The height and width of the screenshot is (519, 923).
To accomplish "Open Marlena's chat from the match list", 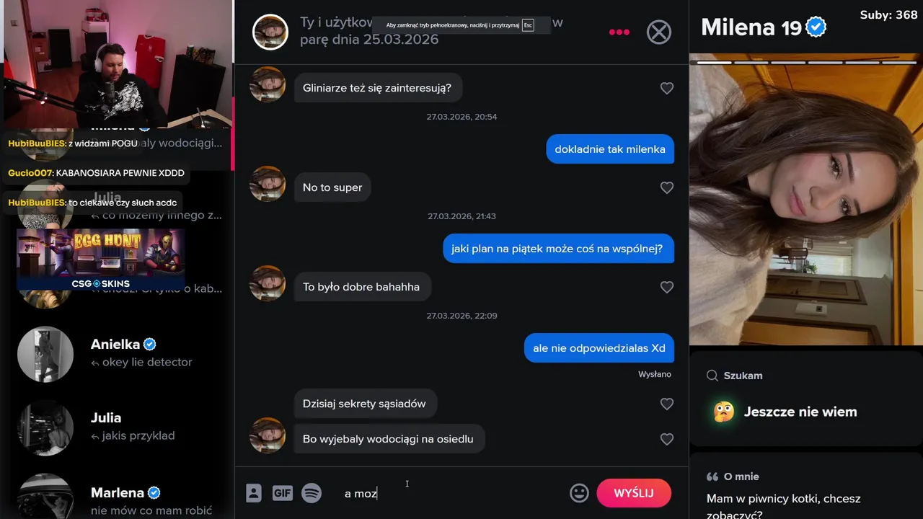I will point(117,497).
